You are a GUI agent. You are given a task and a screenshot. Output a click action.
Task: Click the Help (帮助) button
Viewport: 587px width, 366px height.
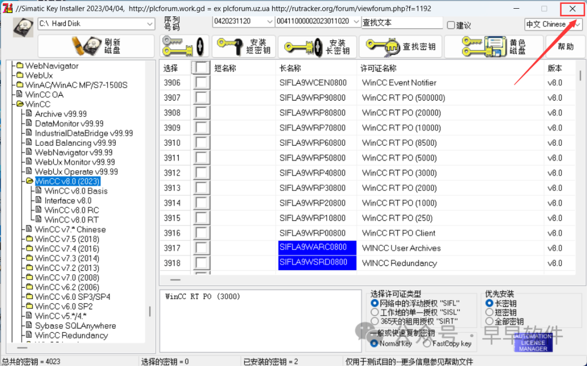tap(565, 47)
